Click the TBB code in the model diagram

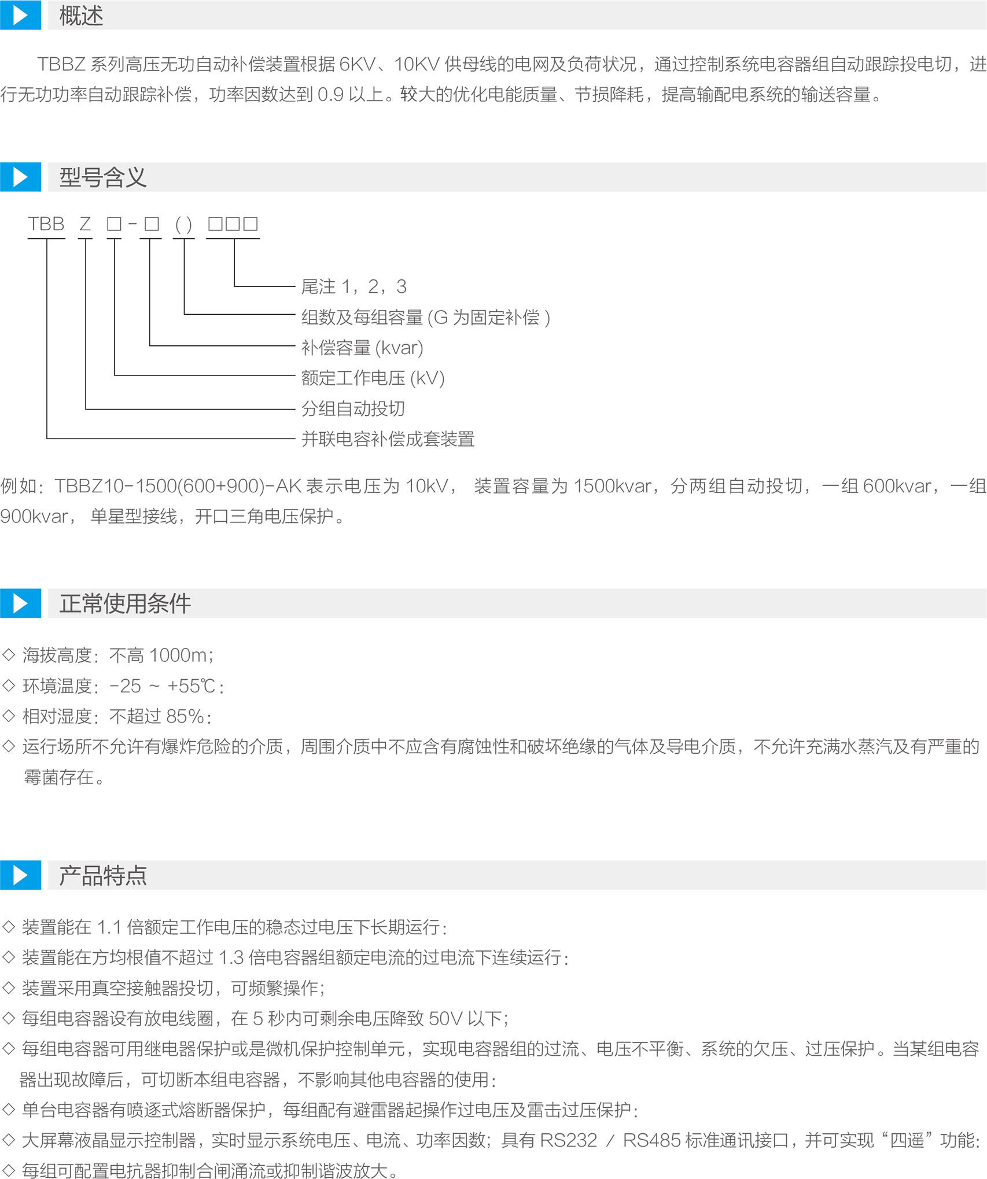(46, 224)
